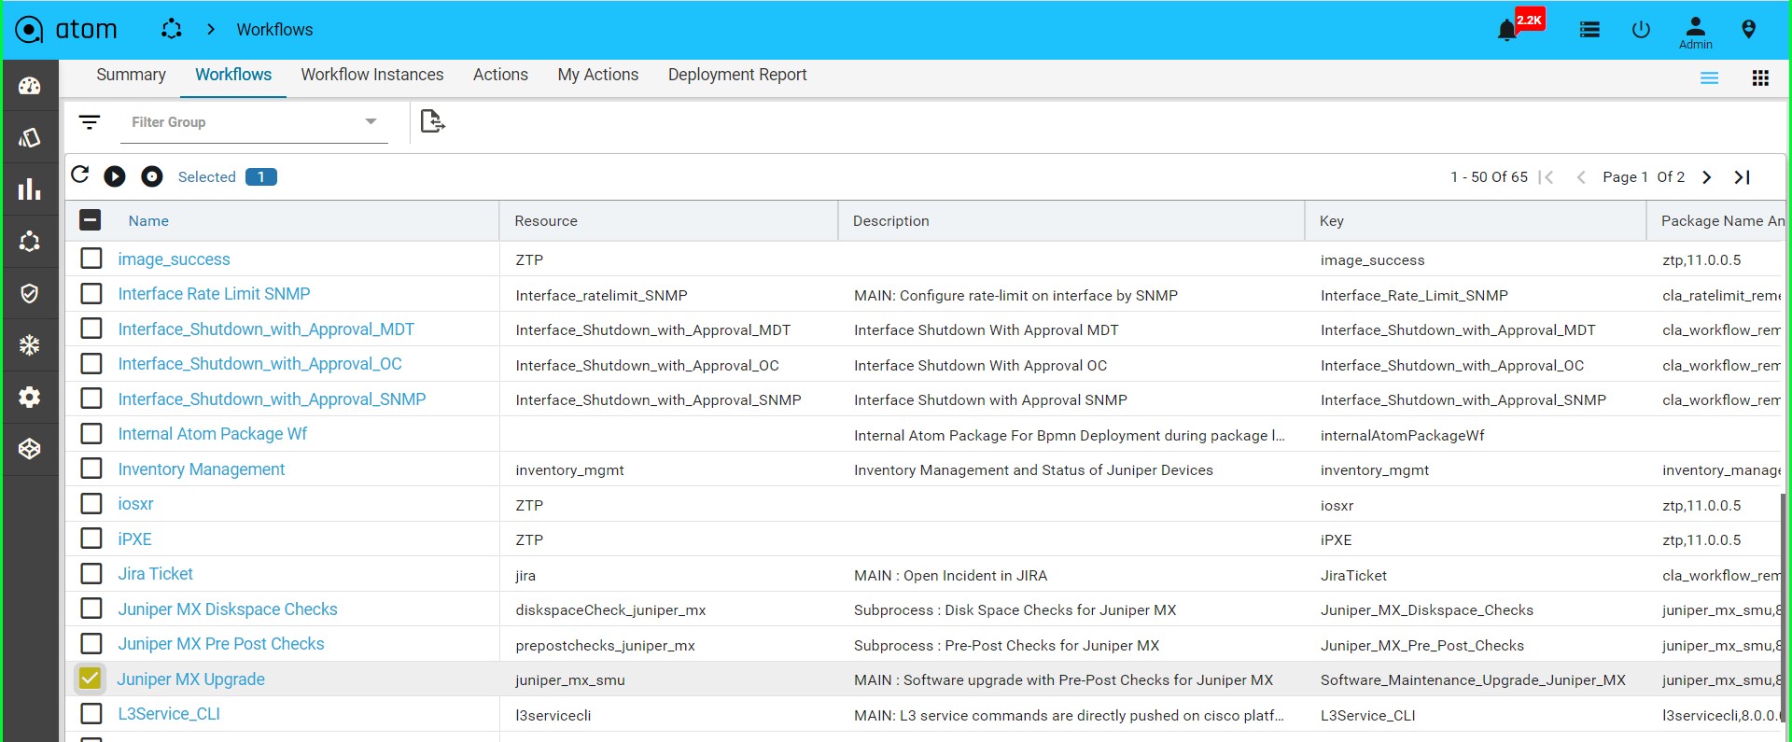1792x742 pixels.
Task: Click the 'l3servicecli' resource cell
Action: (x=553, y=716)
